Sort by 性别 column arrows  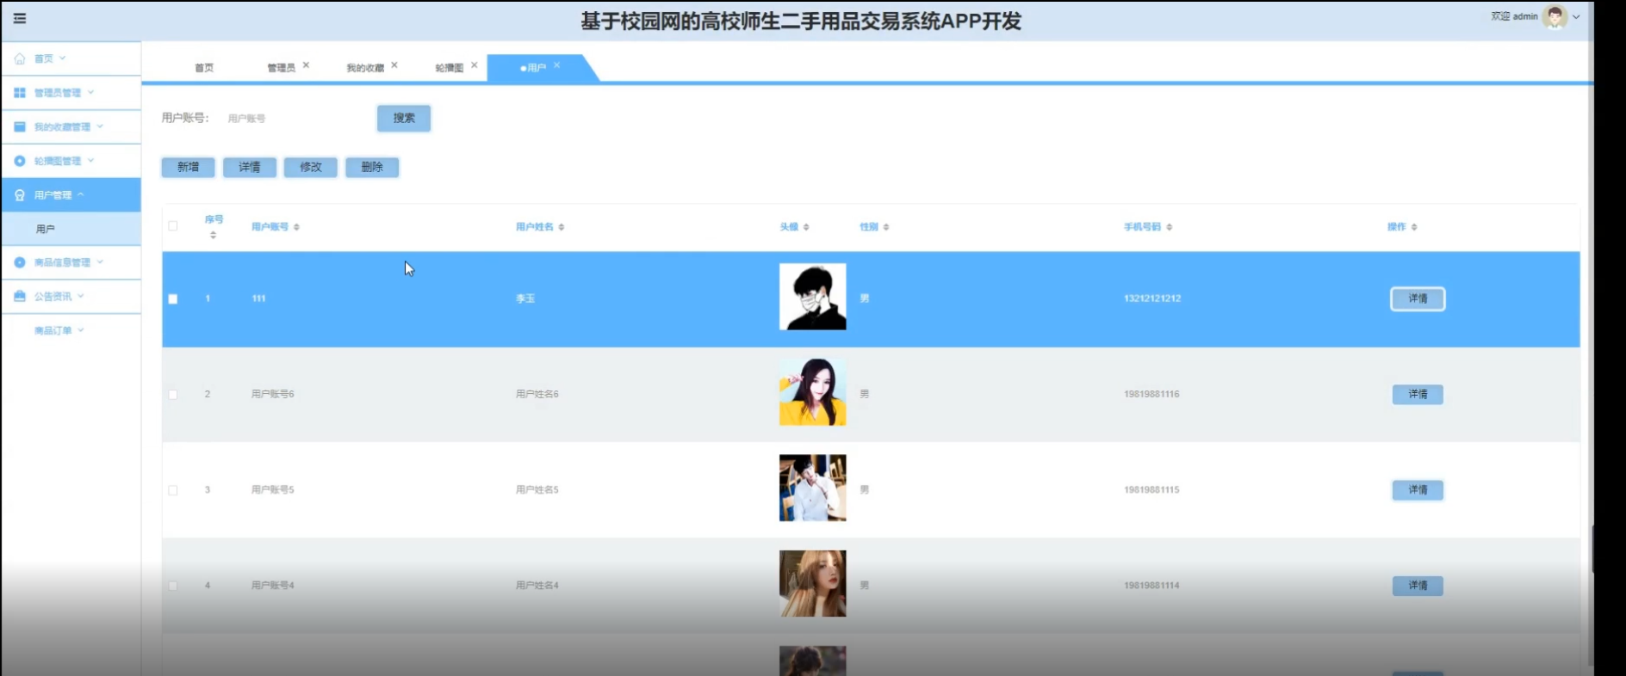(886, 227)
